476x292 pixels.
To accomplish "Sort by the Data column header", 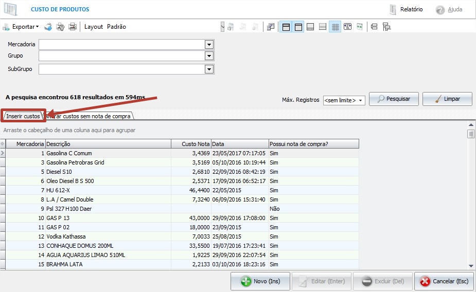I will point(240,144).
